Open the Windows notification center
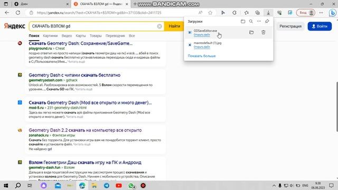The width and height of the screenshot is (338, 190). [331, 185]
